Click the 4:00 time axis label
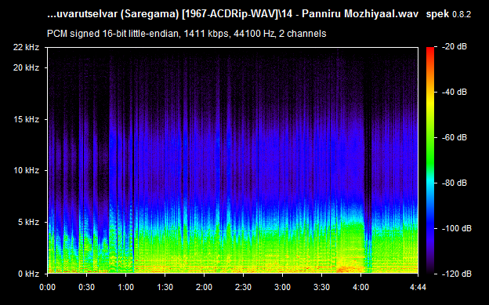 [360, 287]
